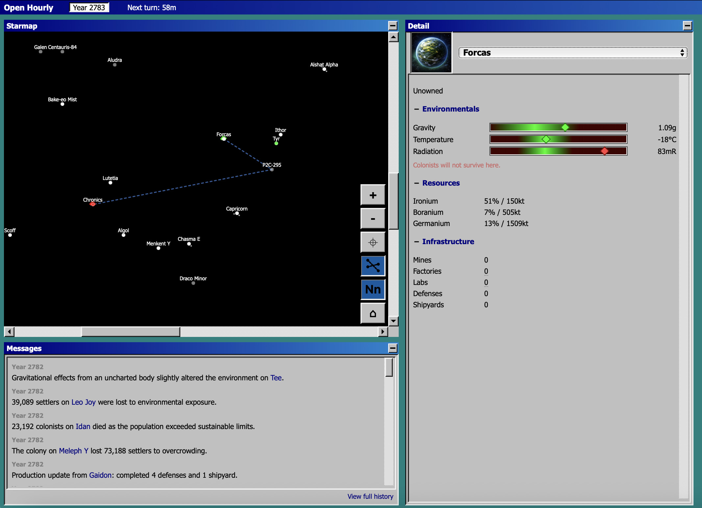This screenshot has width=702, height=508.
Task: Toggle the Nn planet names button
Action: [x=373, y=290]
